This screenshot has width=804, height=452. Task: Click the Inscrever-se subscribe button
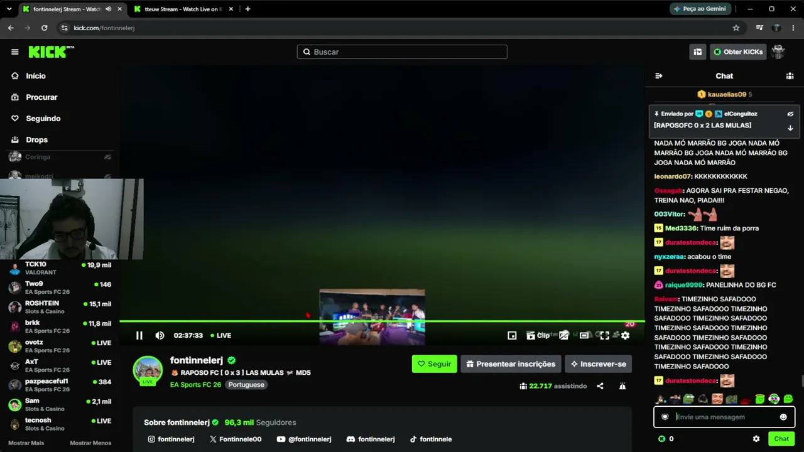(x=598, y=364)
